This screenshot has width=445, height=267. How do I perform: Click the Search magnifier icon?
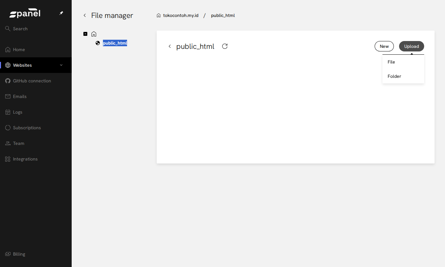click(x=8, y=29)
